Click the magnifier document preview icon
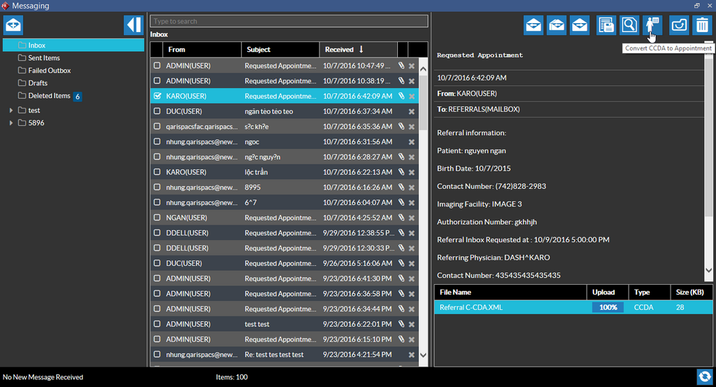 coord(629,25)
